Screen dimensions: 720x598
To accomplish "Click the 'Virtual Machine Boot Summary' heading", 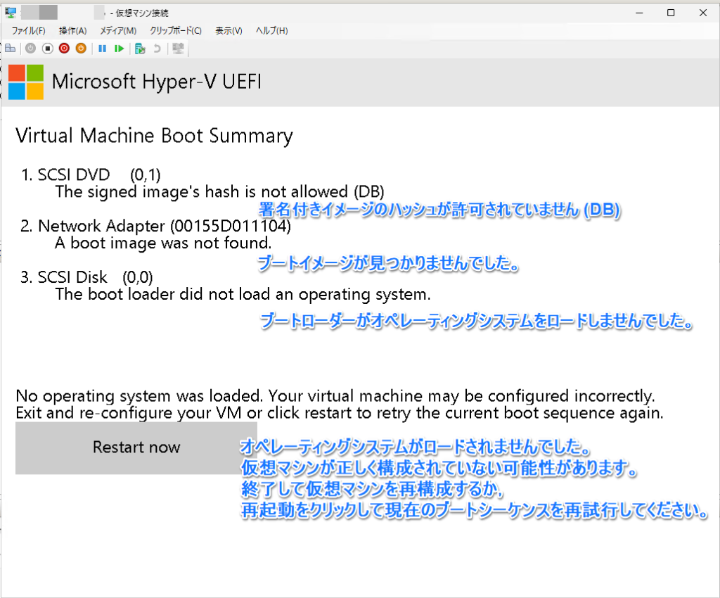I will pyautogui.click(x=154, y=136).
